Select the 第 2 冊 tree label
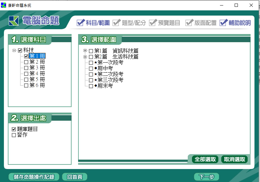Viewport: 260px width, 182px height. click(x=37, y=62)
